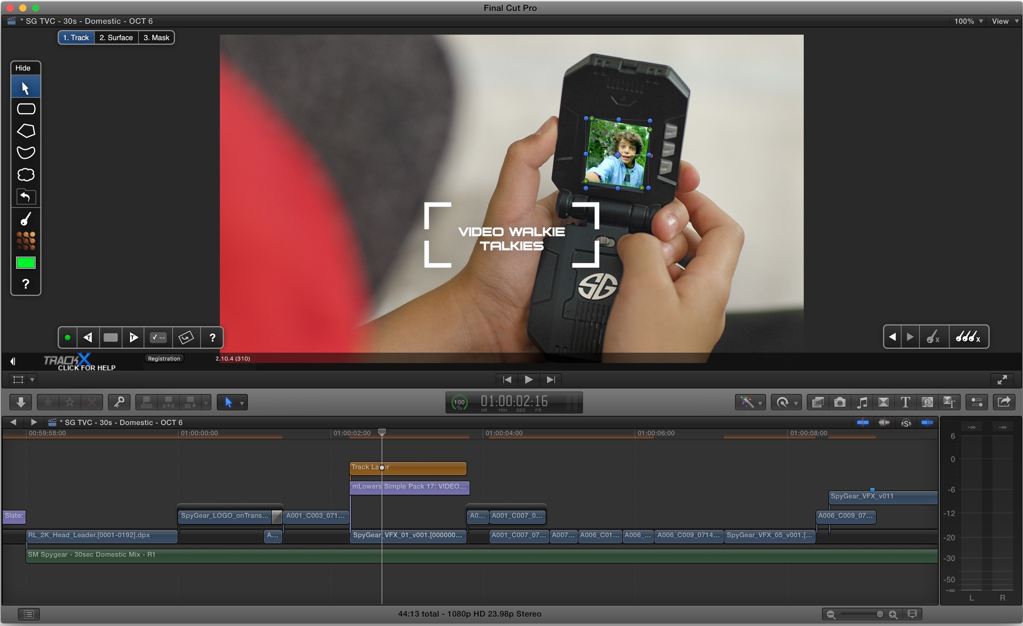Delete single brush keyframe
This screenshot has width=1023, height=626.
(933, 337)
